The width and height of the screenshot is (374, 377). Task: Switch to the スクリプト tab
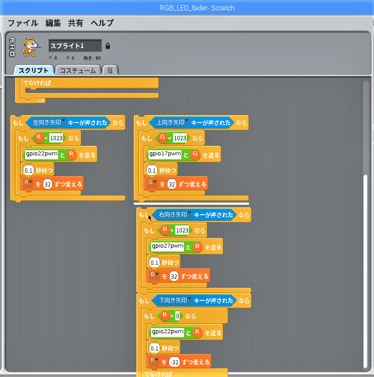(x=34, y=70)
